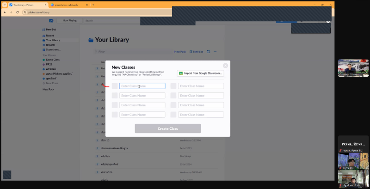Open Recent in the sidebar
The height and width of the screenshot is (189, 370).
point(49,36)
